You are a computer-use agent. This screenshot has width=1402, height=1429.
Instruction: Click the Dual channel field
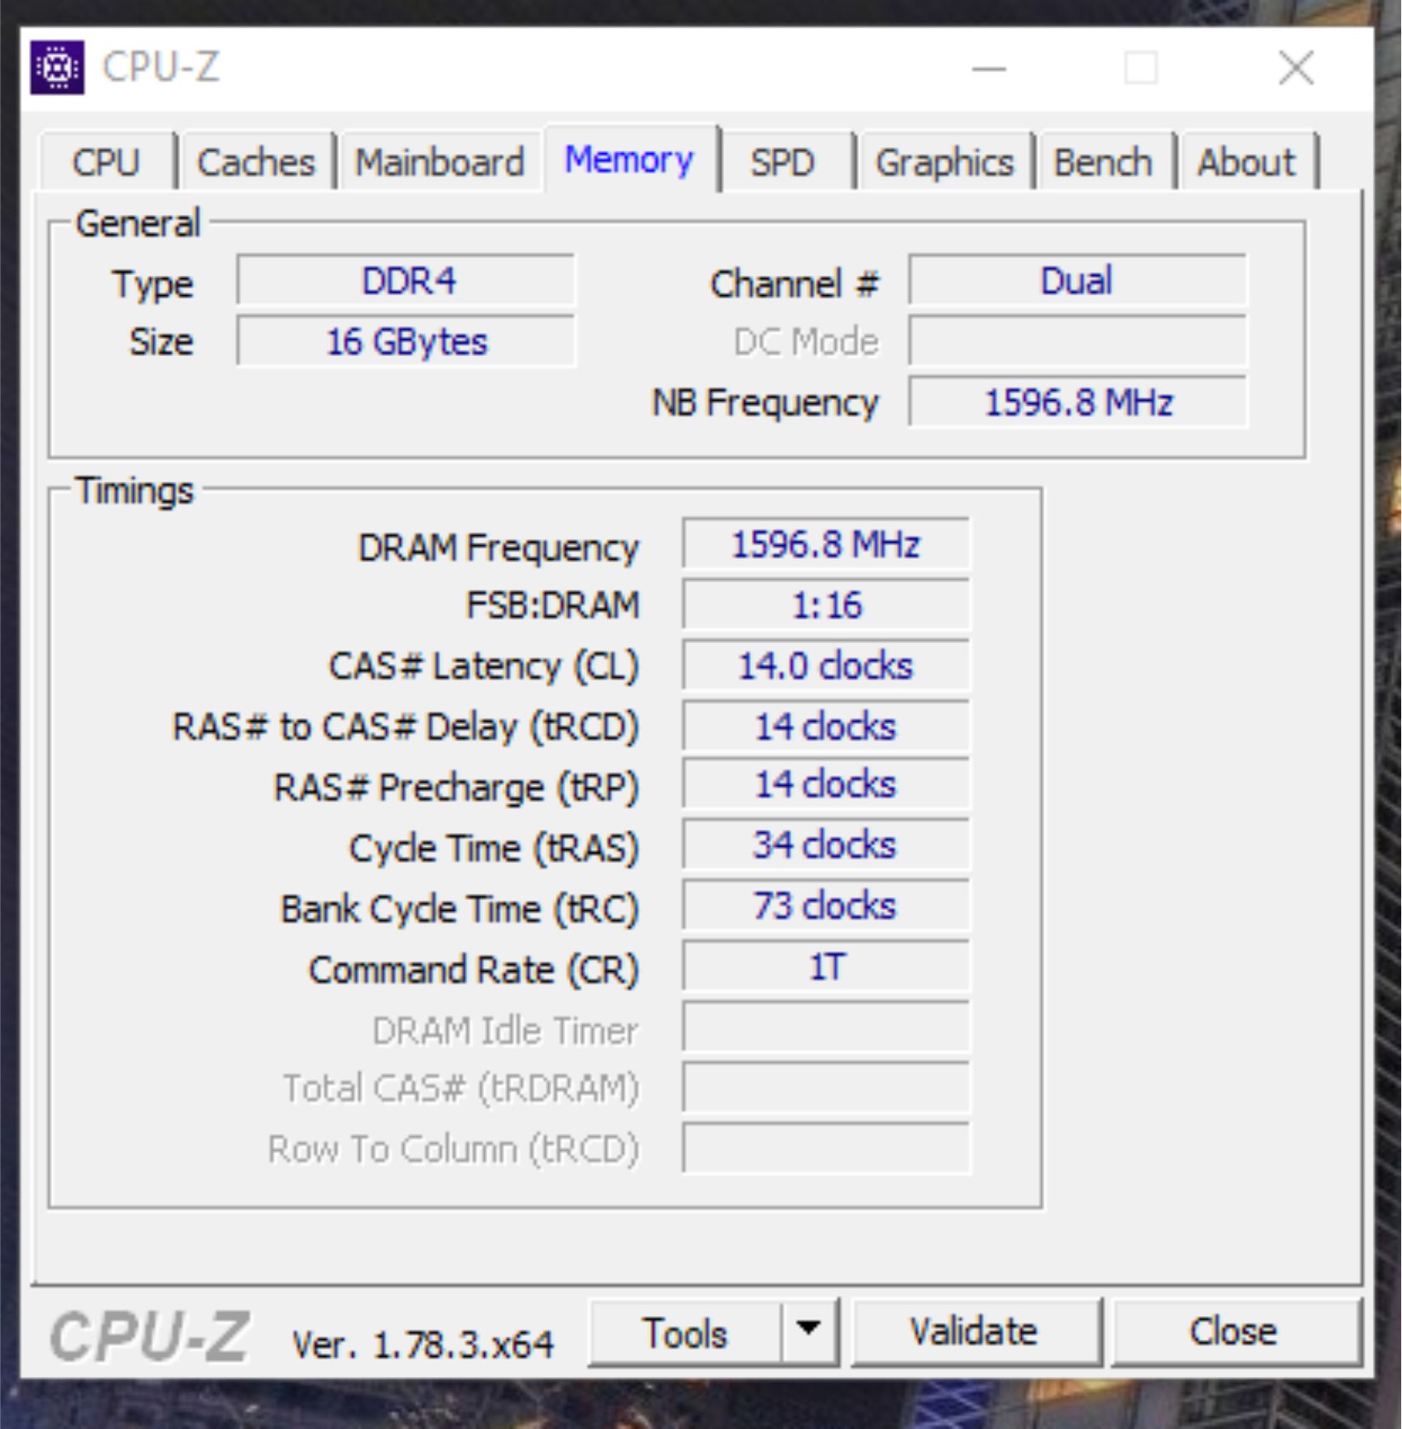point(1077,281)
